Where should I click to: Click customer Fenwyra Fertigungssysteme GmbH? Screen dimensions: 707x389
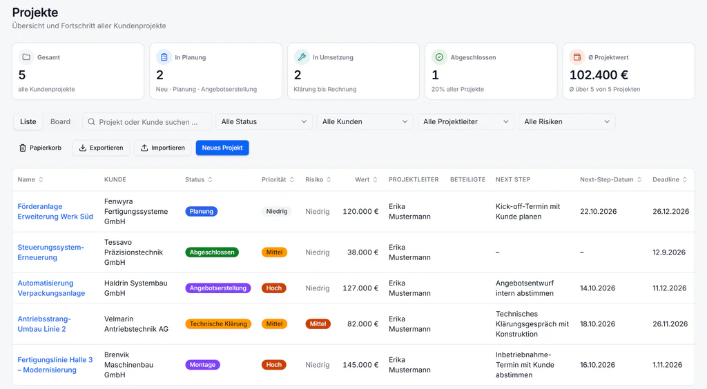[136, 212]
